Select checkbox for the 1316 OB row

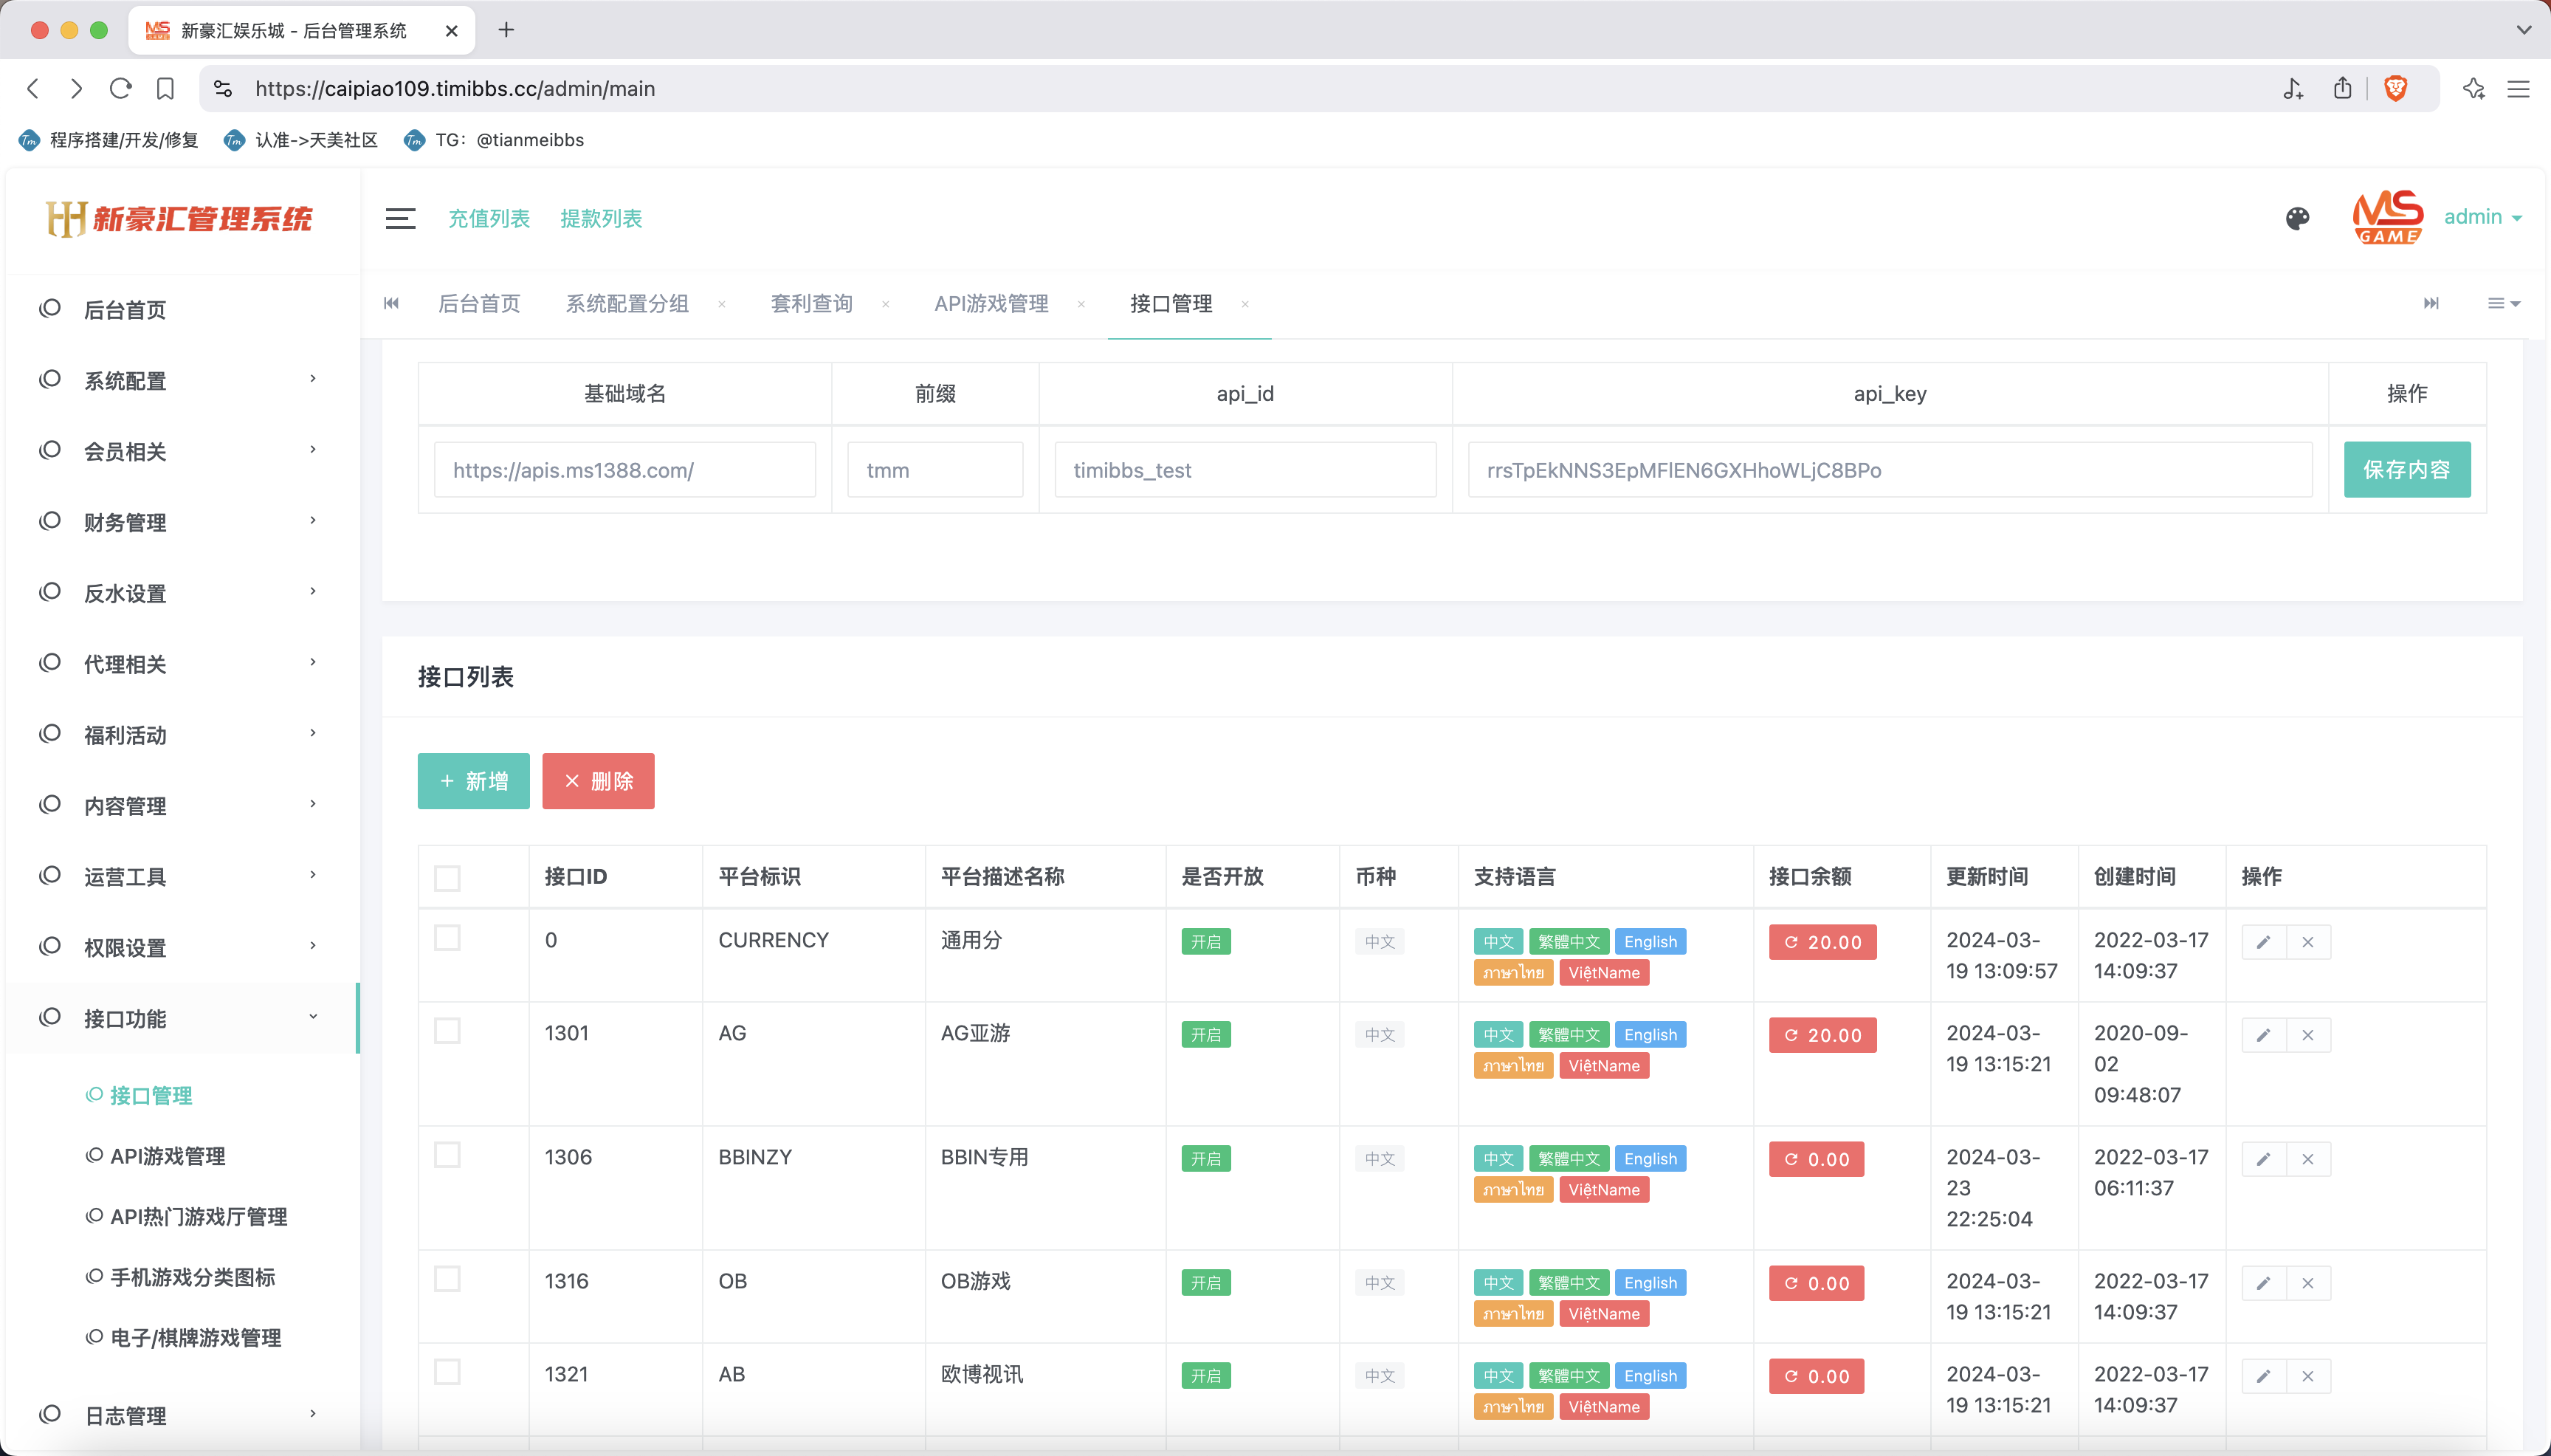(447, 1279)
